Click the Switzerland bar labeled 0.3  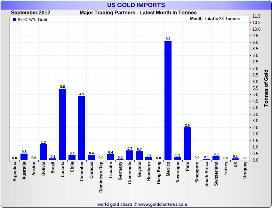(x=216, y=158)
